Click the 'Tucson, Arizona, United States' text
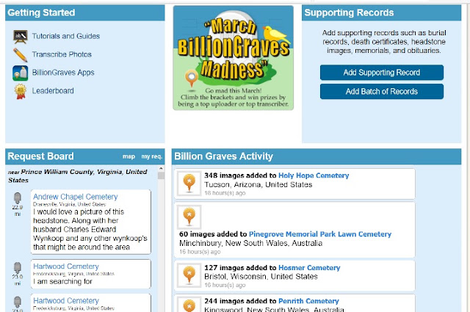The height and width of the screenshot is (312, 470). click(x=258, y=184)
